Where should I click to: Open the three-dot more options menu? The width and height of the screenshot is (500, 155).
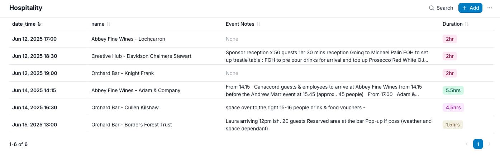(490, 8)
